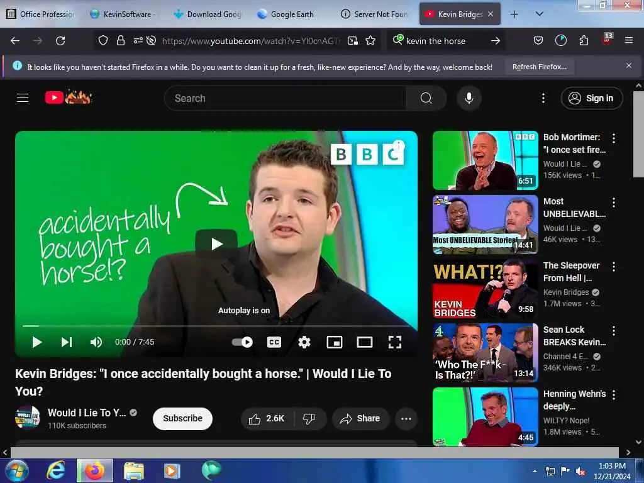Open site permissions icon in address bar
This screenshot has height=483, width=644.
click(x=138, y=40)
